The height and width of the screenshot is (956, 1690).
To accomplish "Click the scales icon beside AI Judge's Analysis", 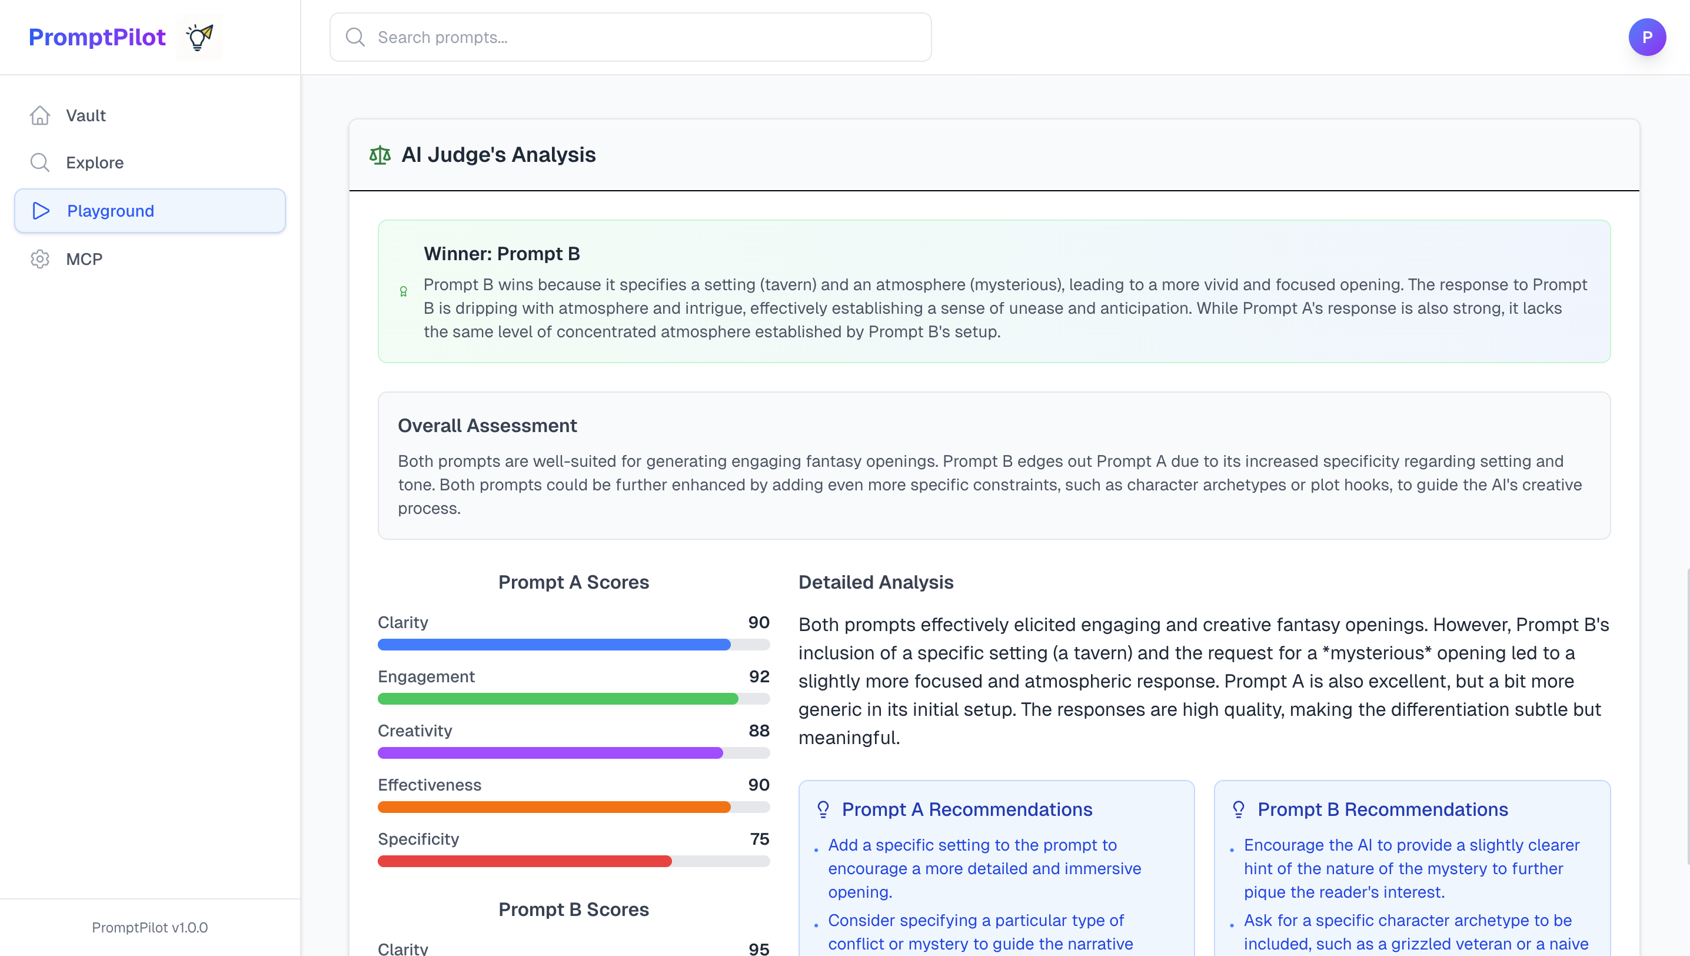I will 380,155.
